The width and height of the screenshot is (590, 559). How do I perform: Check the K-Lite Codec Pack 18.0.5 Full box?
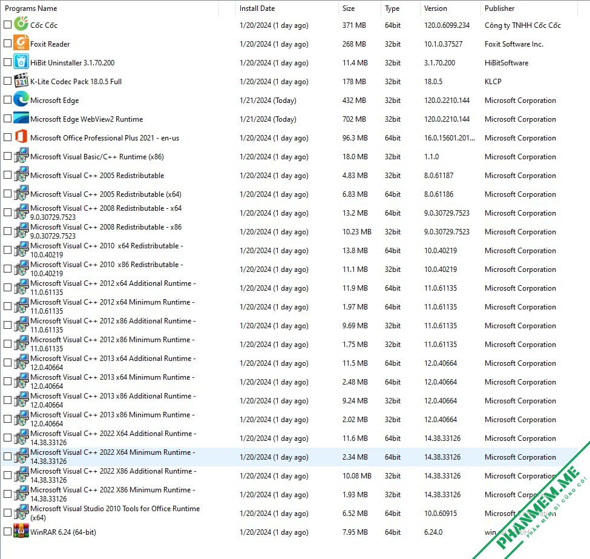(7, 81)
